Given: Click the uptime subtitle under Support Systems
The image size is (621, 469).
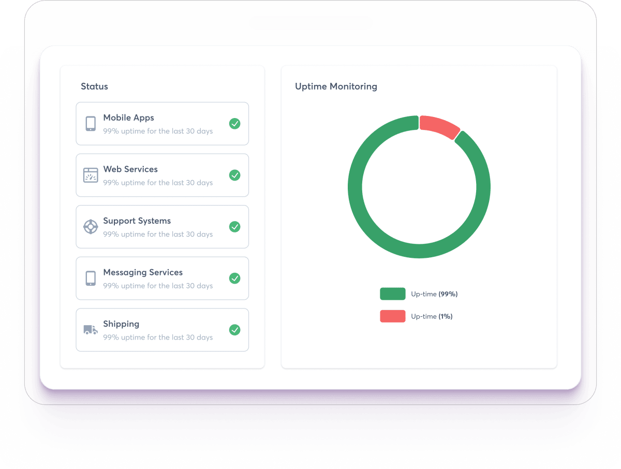Looking at the screenshot, I should tap(158, 234).
